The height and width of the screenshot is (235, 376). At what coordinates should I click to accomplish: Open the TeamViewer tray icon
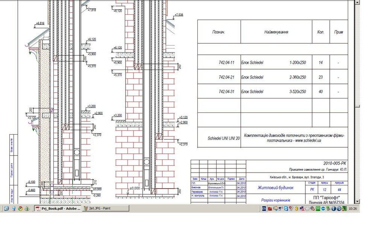pyautogui.click(x=286, y=209)
